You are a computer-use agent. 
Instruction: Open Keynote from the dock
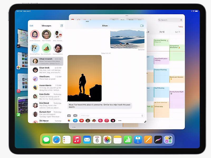tap(138, 140)
